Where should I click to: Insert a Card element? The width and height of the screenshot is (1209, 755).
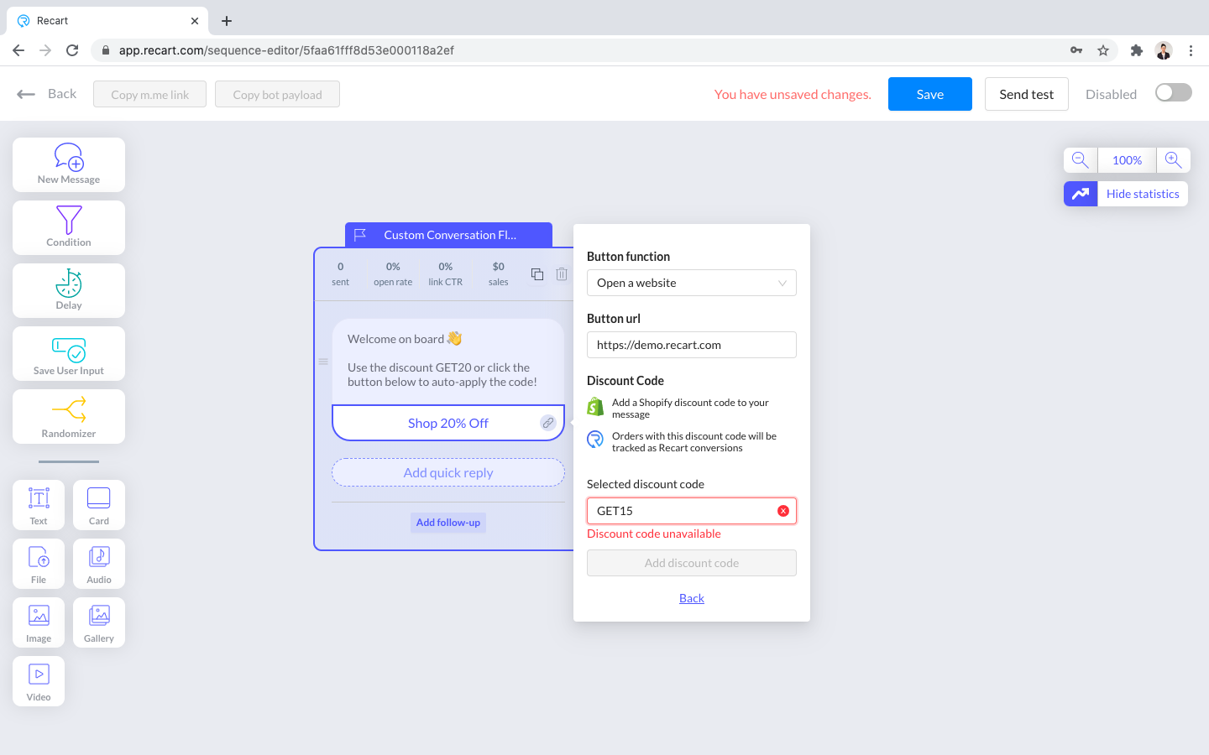click(x=99, y=505)
